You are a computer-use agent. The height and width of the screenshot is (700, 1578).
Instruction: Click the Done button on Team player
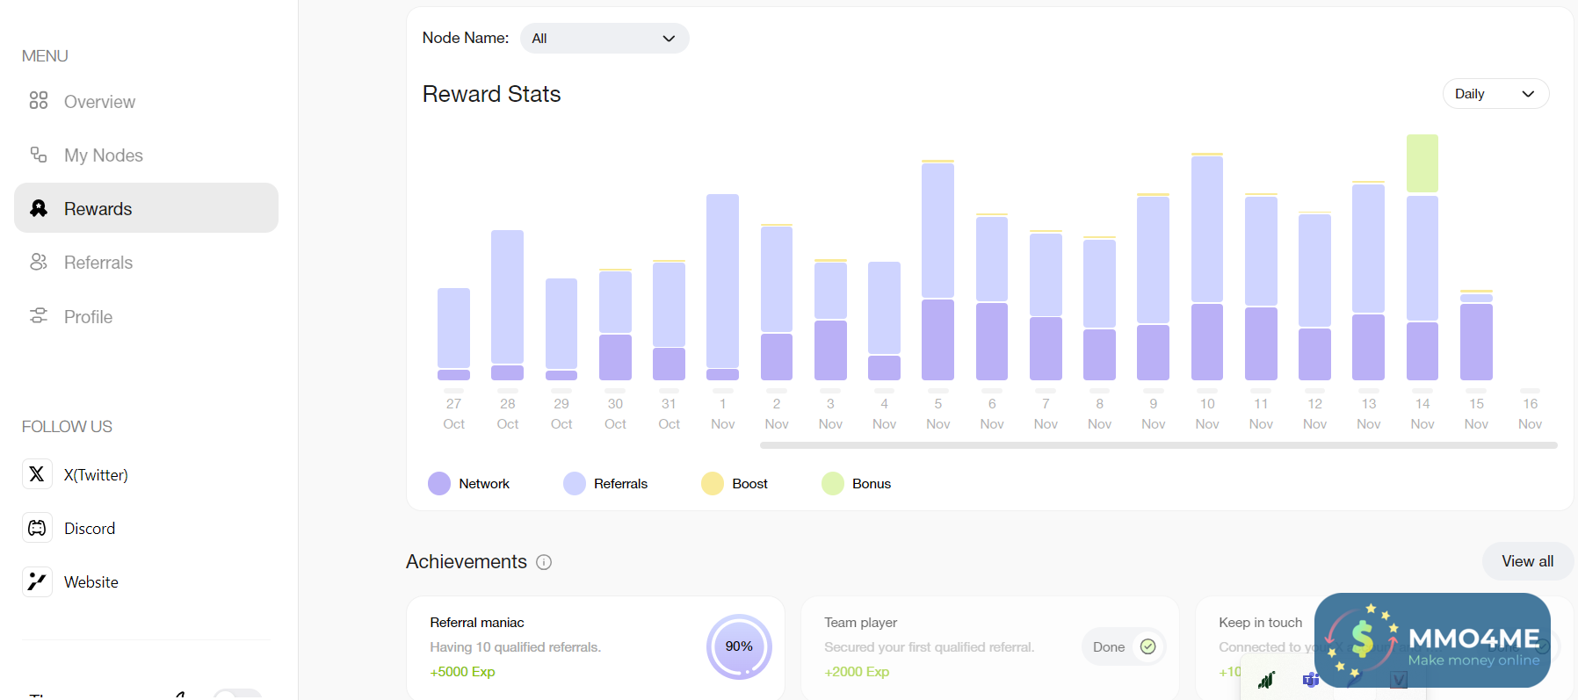(x=1124, y=646)
